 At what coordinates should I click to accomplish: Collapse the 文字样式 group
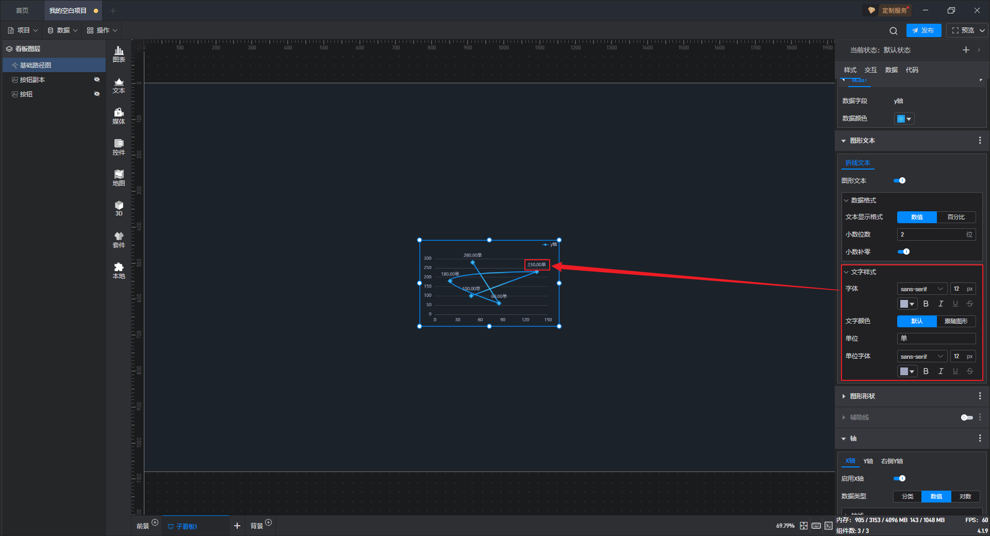coord(846,272)
